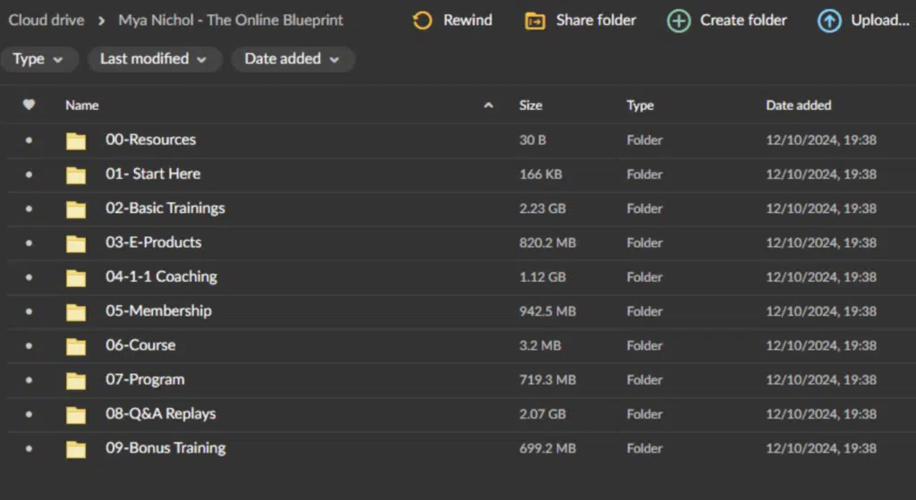The image size is (916, 500).
Task: Click the 1.12 GB size value
Action: coord(543,277)
